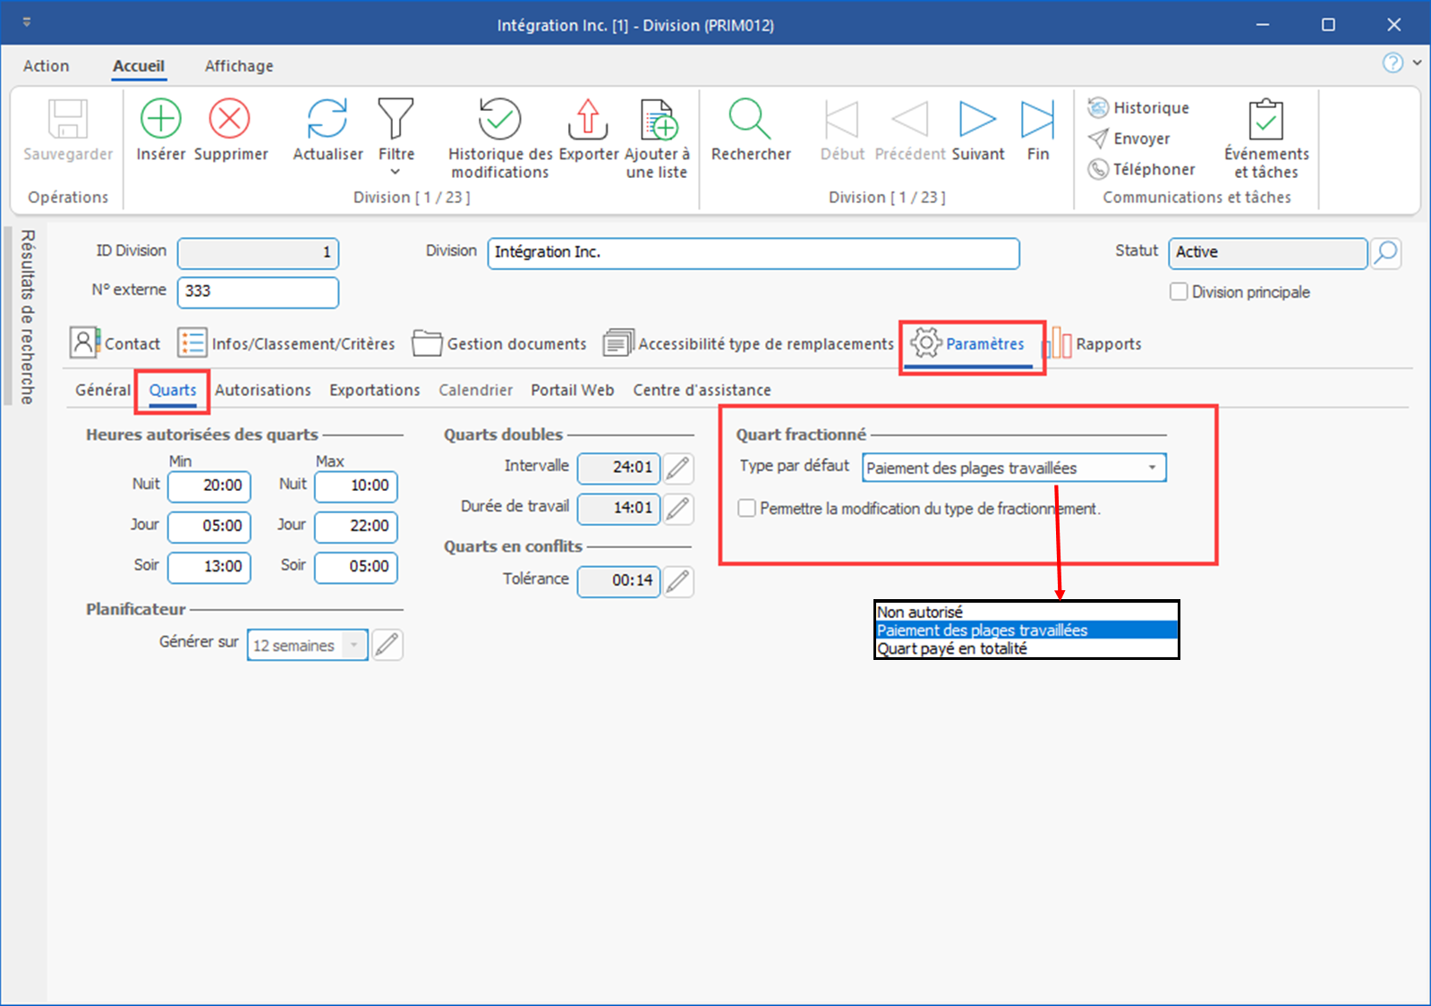1431x1006 pixels.
Task: Expand the Filtre dropdown arrow
Action: coord(396,172)
